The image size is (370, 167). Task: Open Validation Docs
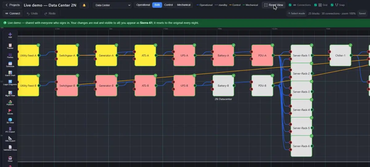coord(10,148)
